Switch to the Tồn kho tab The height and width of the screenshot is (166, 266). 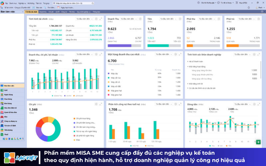72,12
